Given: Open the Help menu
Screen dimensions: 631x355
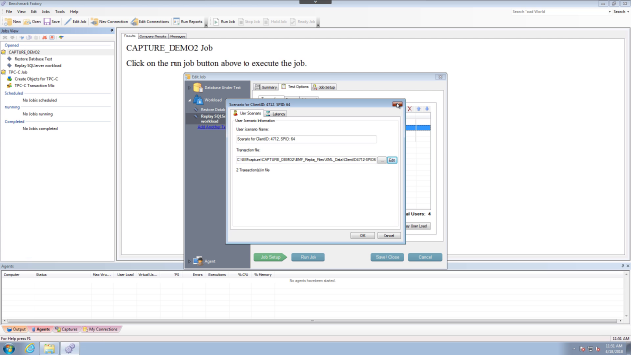Looking at the screenshot, I should pyautogui.click(x=74, y=12).
